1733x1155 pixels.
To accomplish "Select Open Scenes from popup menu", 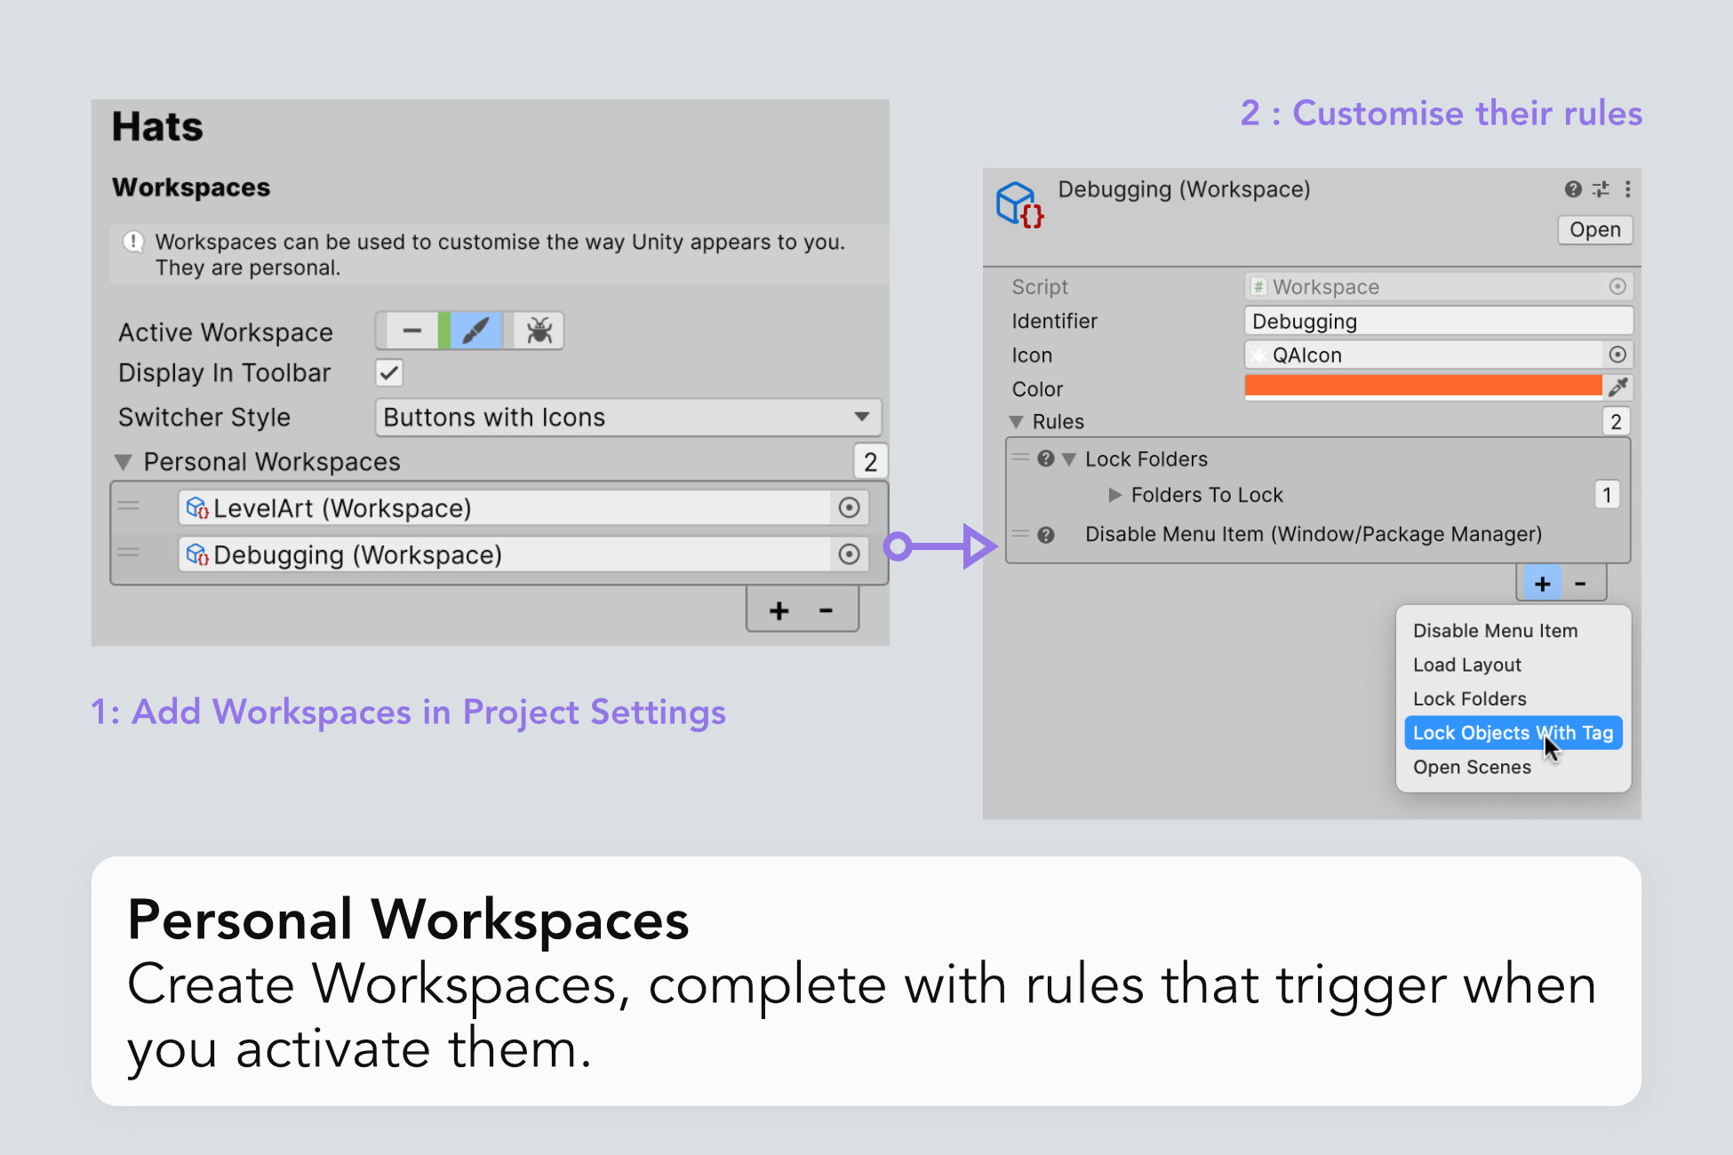I will pyautogui.click(x=1472, y=768).
